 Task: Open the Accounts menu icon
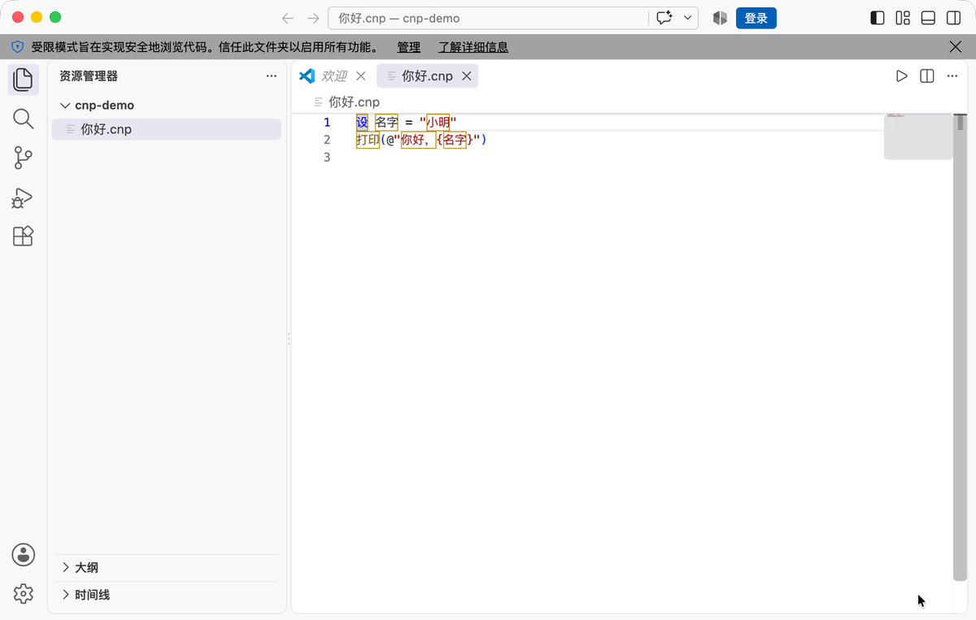tap(23, 555)
